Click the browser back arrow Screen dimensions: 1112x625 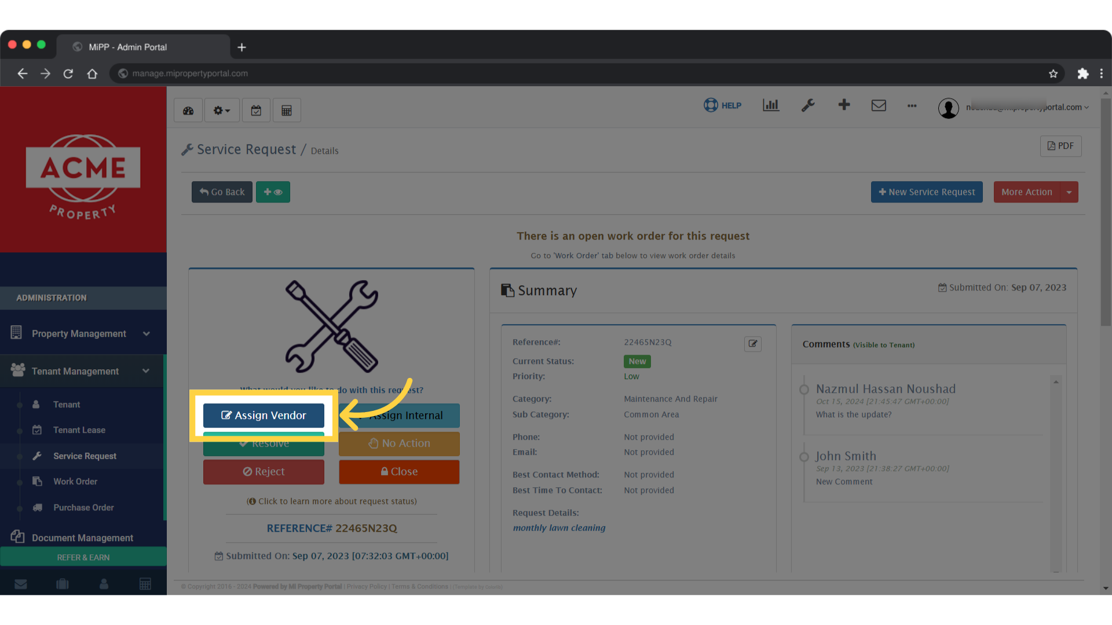coord(23,73)
